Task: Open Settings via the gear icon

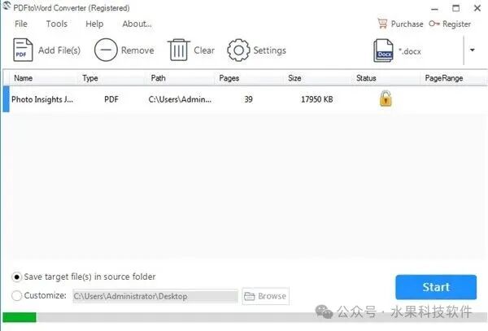Action: tap(238, 50)
